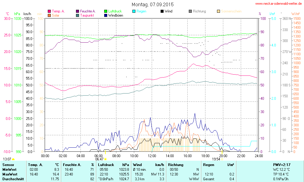
Task: Click the purple Feuchte A. legend swatch
Action: (x=78, y=11)
